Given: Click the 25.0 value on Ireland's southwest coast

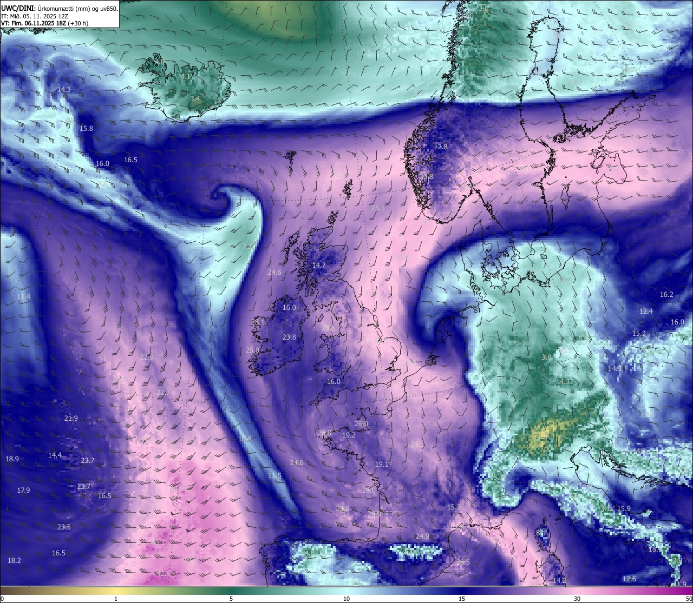Looking at the screenshot, I should pos(252,350).
